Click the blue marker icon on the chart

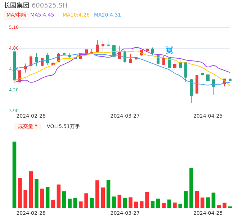pyautogui.click(x=169, y=50)
